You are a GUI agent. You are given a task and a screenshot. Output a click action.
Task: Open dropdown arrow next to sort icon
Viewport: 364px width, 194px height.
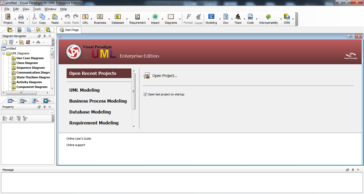(33, 42)
